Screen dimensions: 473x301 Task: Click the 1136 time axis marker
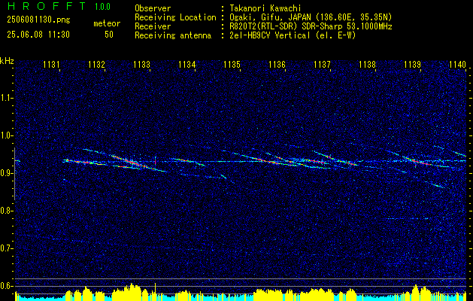click(x=277, y=64)
